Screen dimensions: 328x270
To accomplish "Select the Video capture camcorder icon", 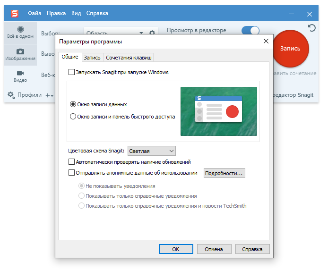I will point(20,73).
